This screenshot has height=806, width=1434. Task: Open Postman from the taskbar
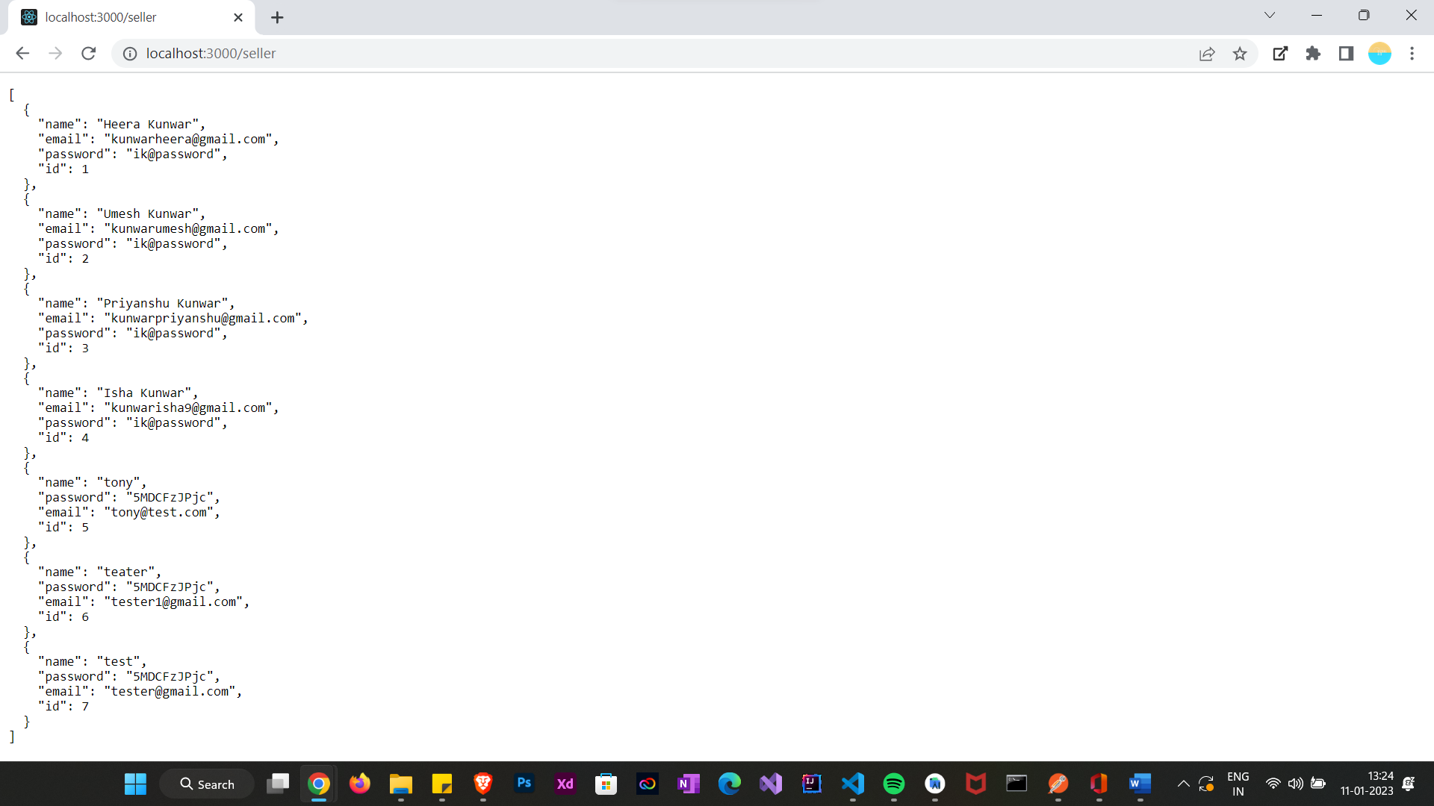coord(1058,784)
